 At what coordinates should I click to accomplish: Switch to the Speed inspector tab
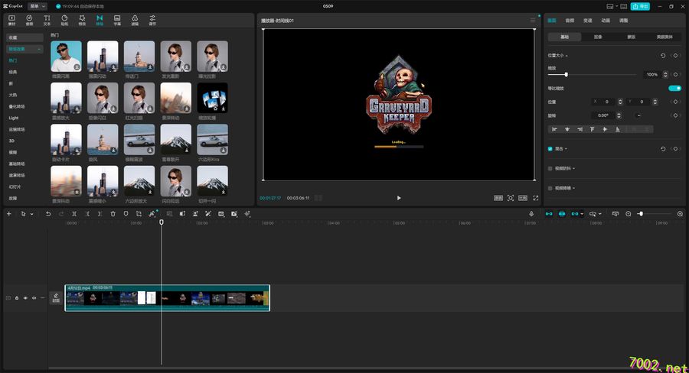click(x=587, y=21)
